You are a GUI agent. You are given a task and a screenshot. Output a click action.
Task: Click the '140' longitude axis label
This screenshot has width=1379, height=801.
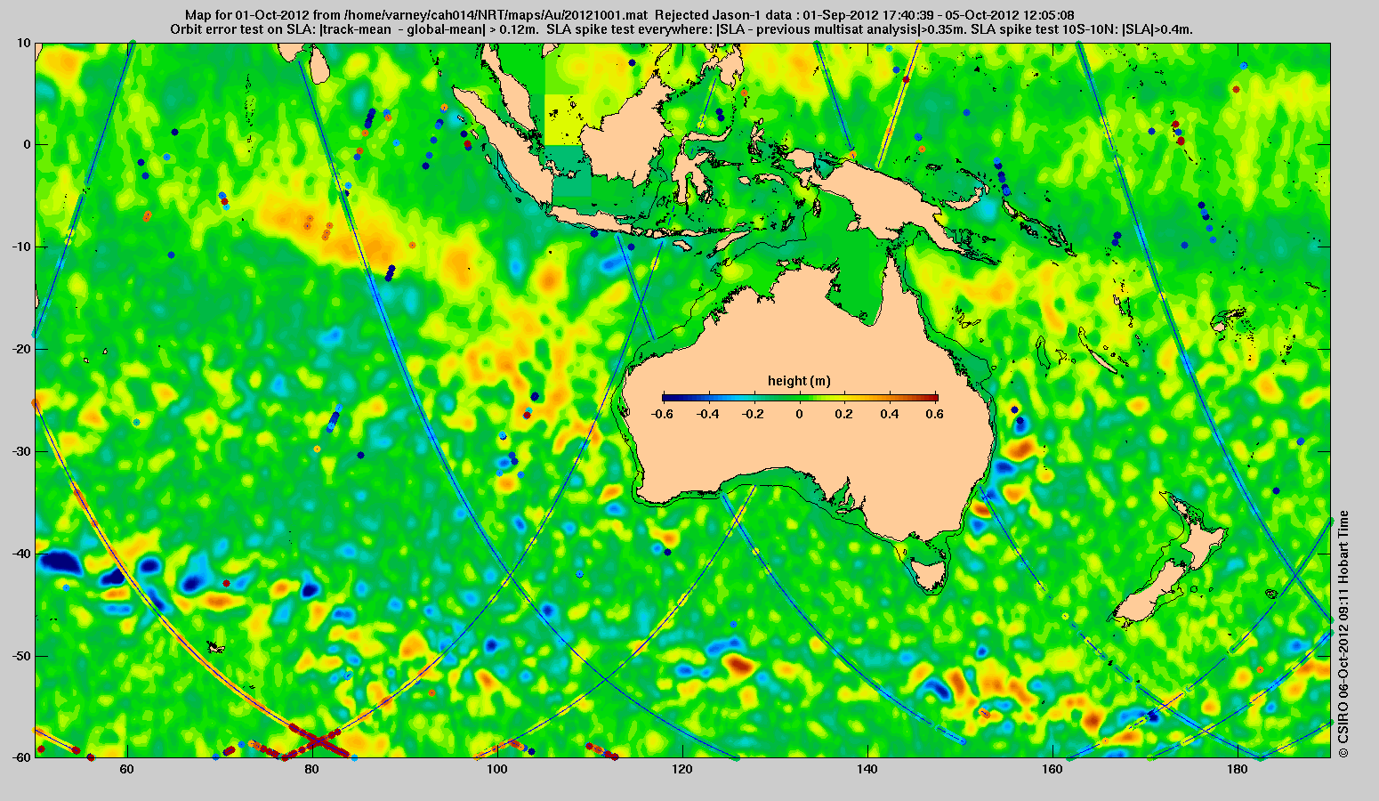tap(867, 769)
